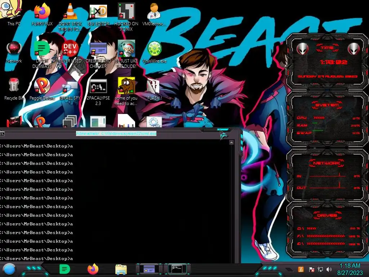Image resolution: width=369 pixels, height=277 pixels.
Task: Click the left alien head on Time widget
Action: pos(302,49)
